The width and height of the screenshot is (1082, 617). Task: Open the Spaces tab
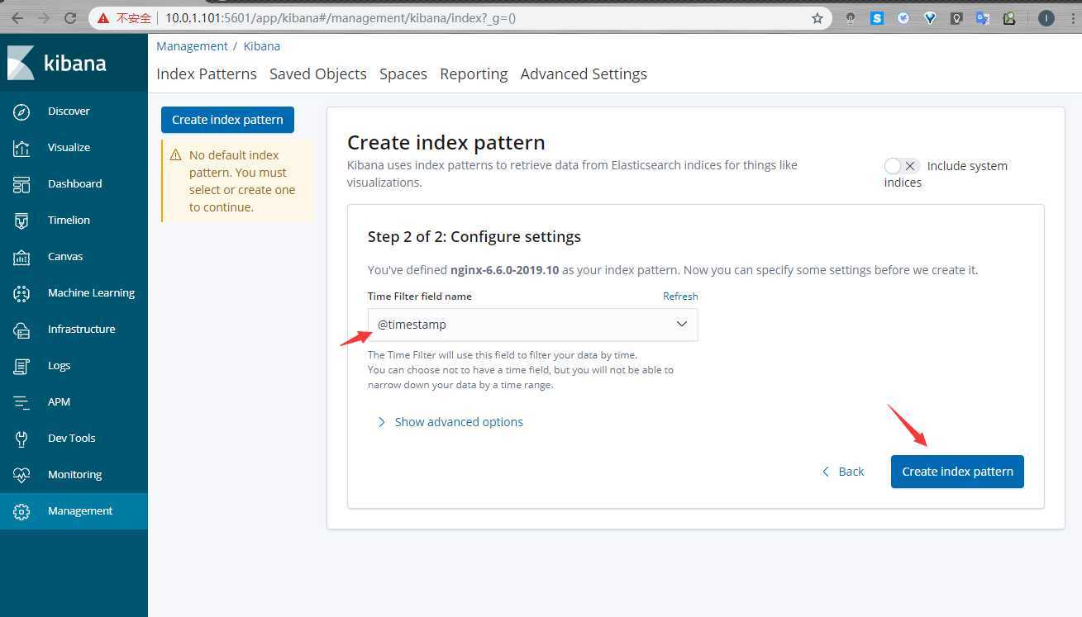(x=403, y=74)
